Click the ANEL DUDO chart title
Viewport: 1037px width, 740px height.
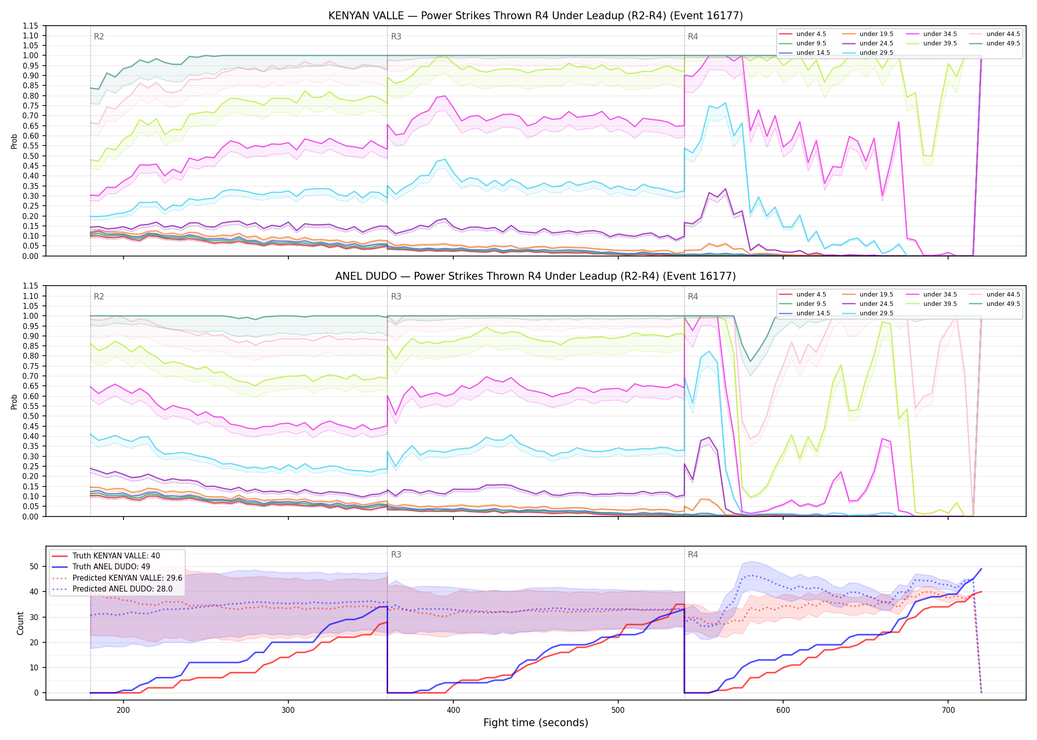[536, 276]
